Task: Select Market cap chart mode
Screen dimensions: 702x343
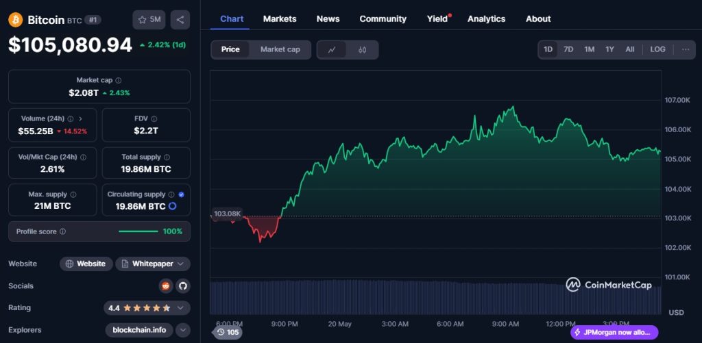Action: click(x=280, y=50)
